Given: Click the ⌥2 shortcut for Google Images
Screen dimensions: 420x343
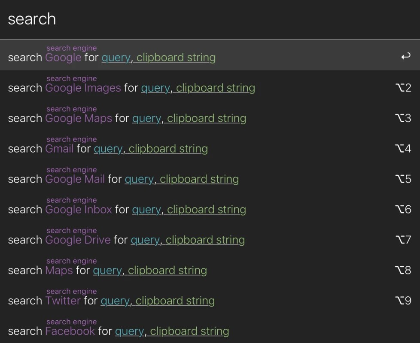Looking at the screenshot, I should click(x=404, y=87).
